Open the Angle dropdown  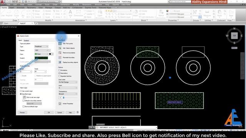(x=26, y=72)
